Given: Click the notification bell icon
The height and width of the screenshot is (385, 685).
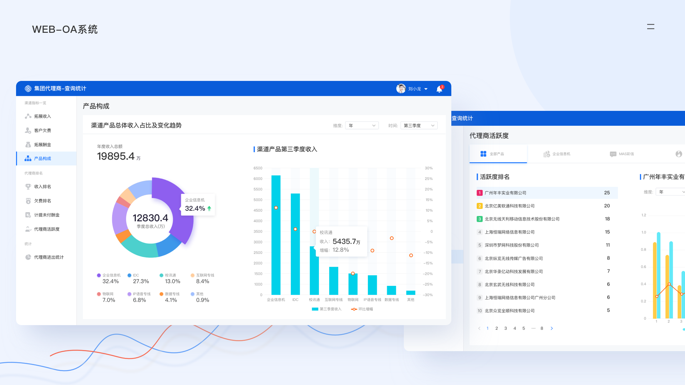Looking at the screenshot, I should [439, 89].
